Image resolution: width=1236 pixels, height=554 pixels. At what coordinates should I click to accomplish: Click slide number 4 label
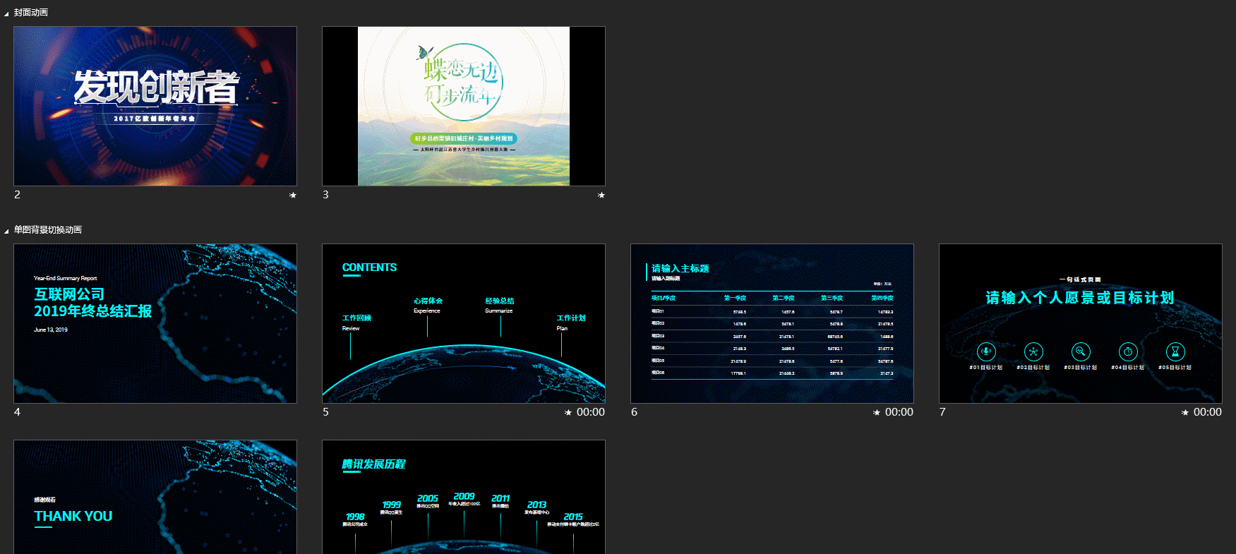coord(17,412)
